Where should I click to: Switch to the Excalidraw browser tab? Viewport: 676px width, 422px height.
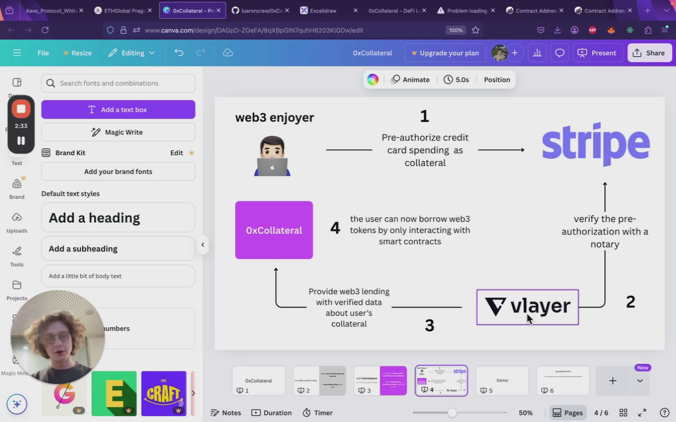(329, 11)
